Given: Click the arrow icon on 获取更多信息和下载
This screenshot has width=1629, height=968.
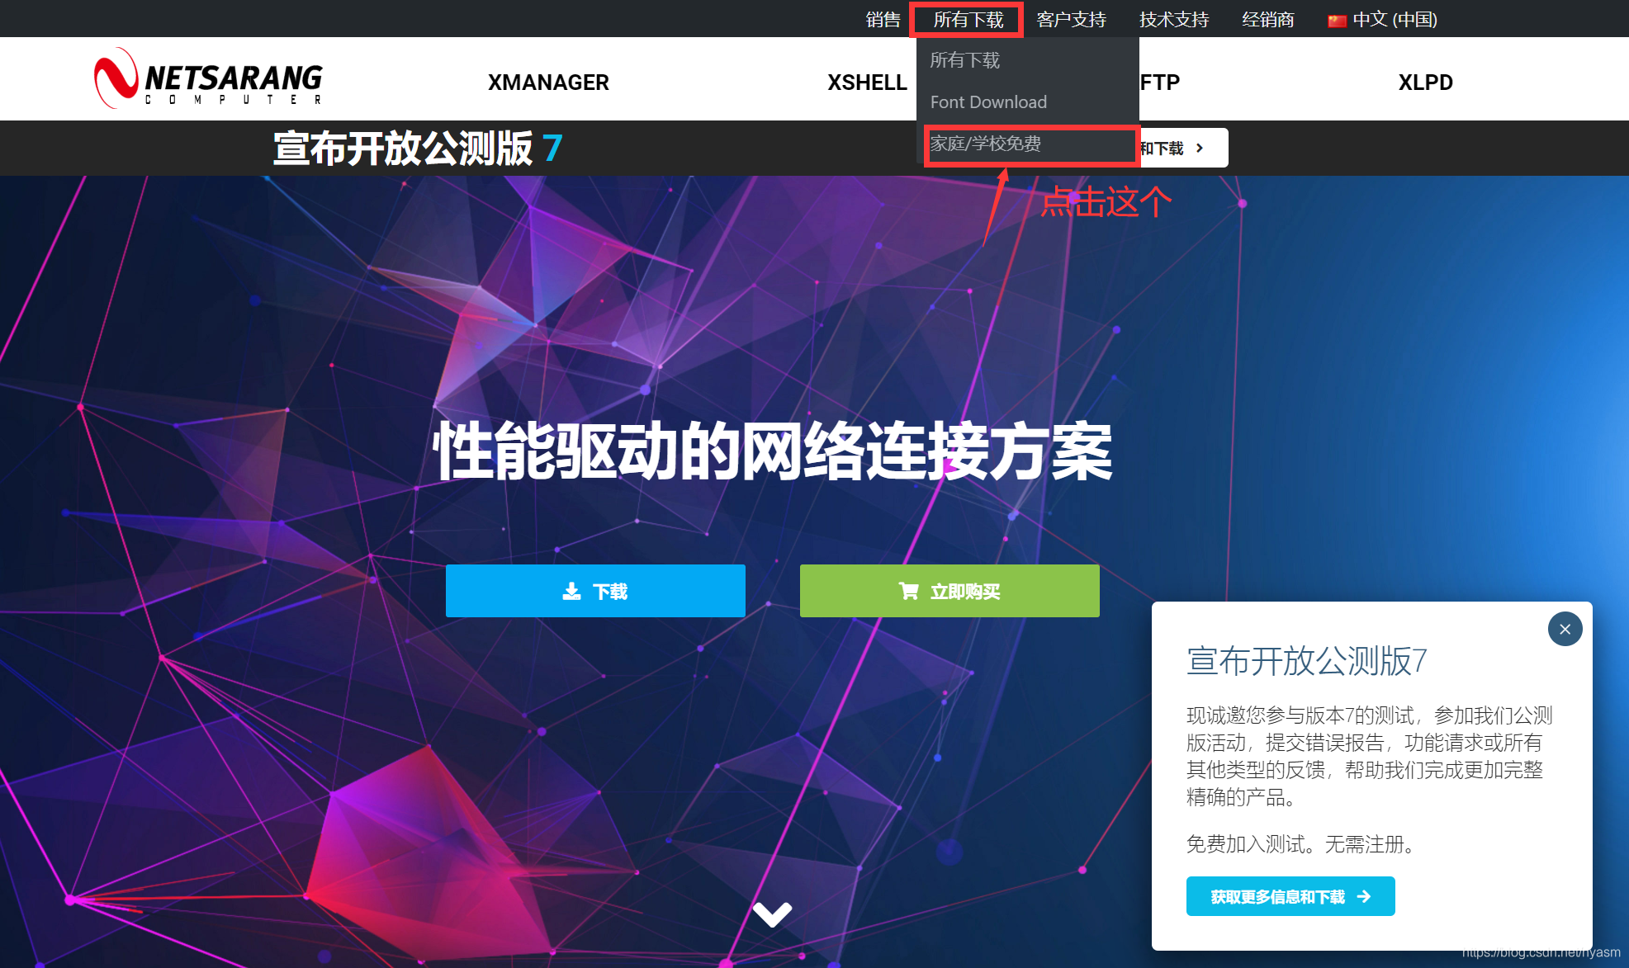Looking at the screenshot, I should pos(1364,896).
